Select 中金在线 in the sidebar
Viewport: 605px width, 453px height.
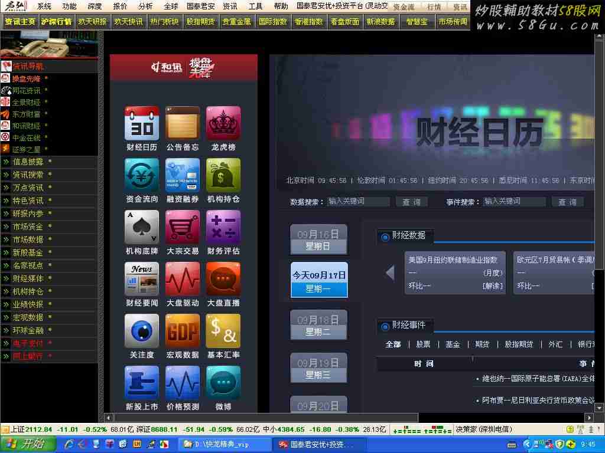(26, 137)
